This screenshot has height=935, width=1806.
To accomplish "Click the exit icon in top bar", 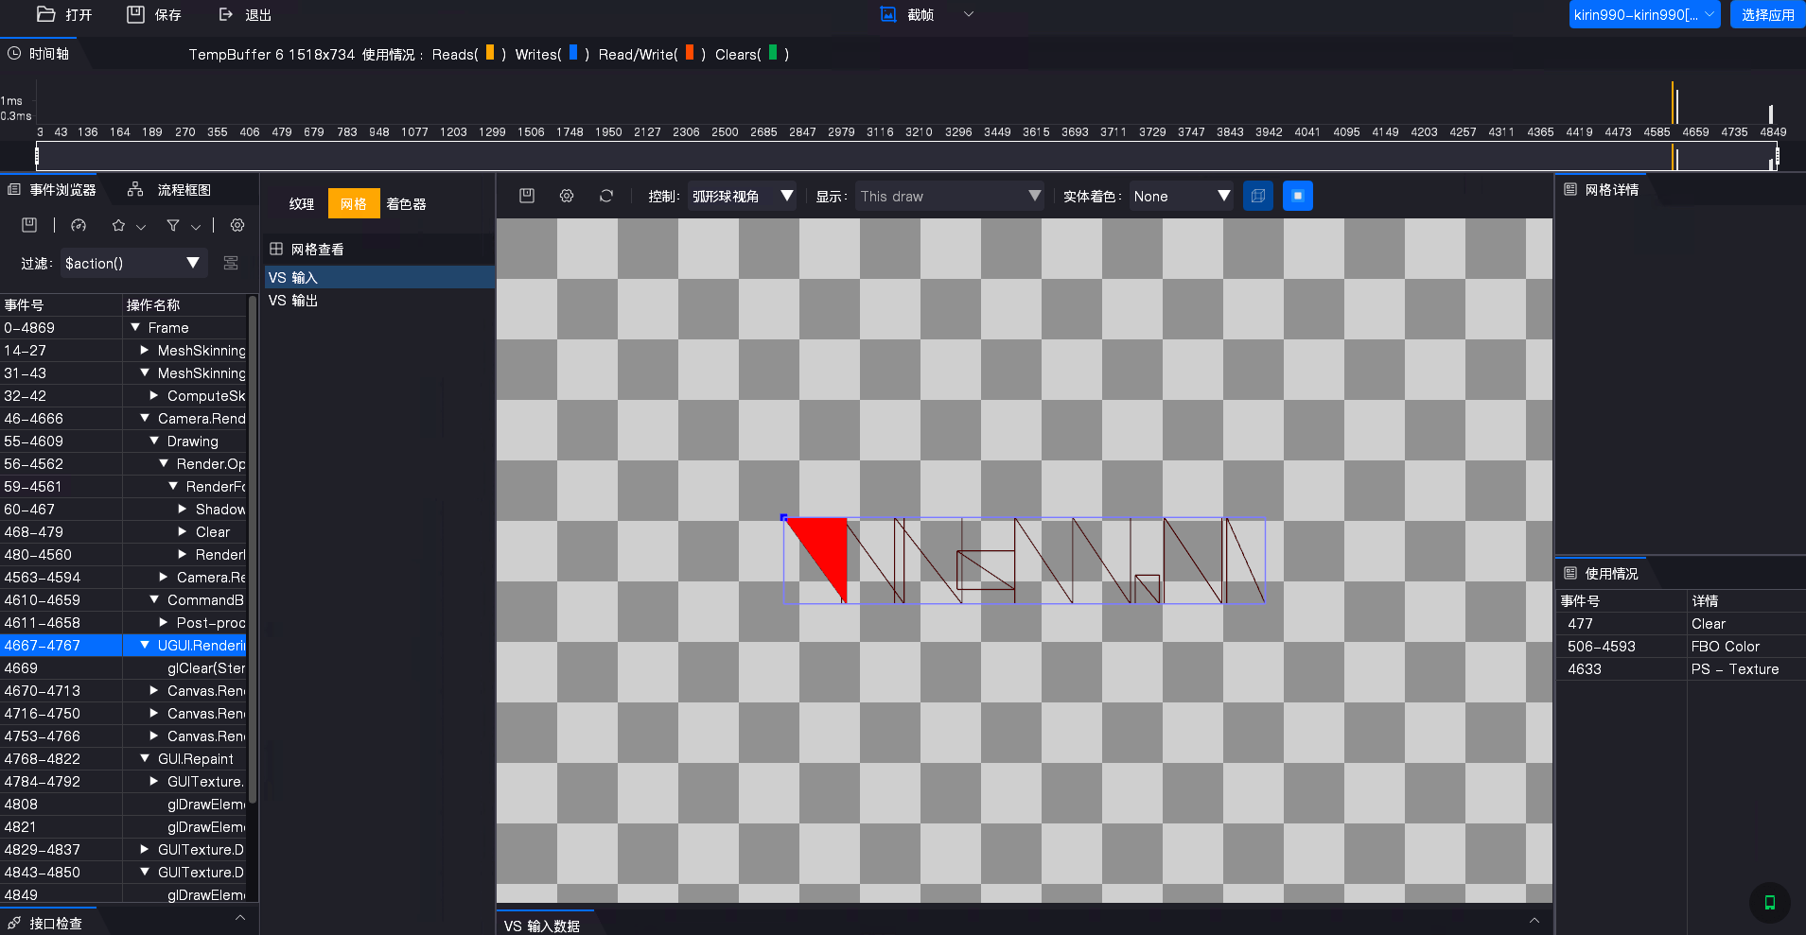I will click(x=225, y=14).
